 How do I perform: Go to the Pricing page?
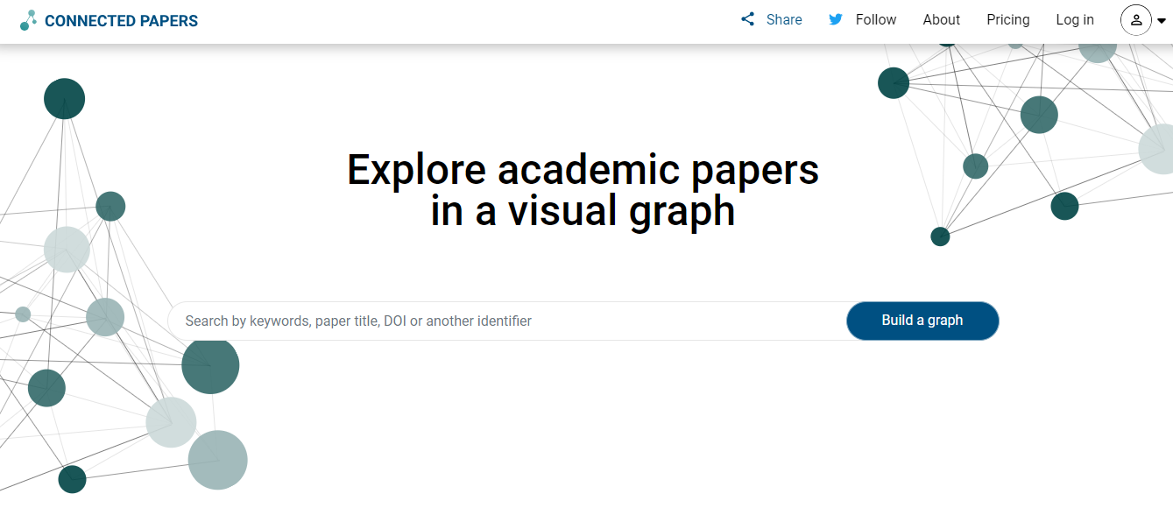[1008, 20]
